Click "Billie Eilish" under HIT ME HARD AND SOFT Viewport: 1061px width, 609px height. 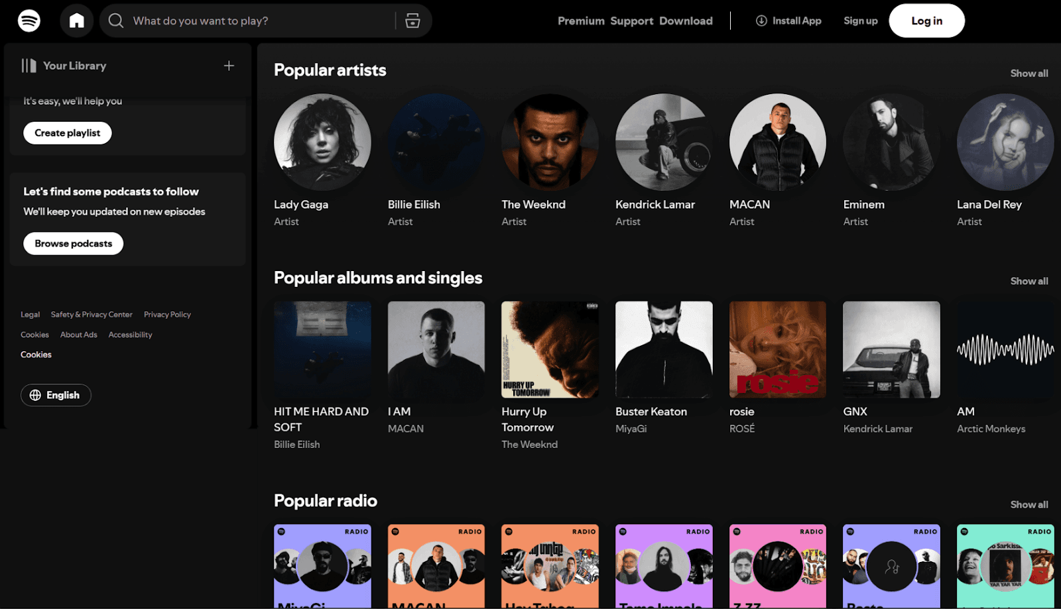(297, 445)
